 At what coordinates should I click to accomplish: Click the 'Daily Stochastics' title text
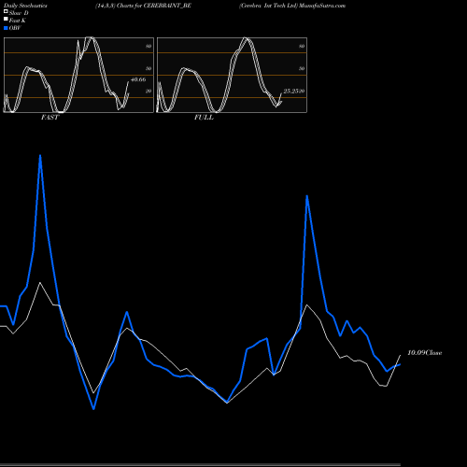(x=25, y=6)
